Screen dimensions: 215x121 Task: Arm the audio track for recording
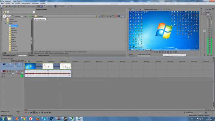[x=7, y=71]
